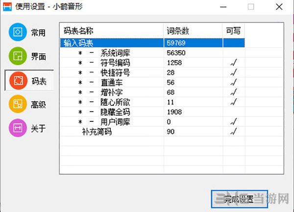294x212 pixels.
Task: Minimize the 使用设置 window
Action: (x=223, y=7)
